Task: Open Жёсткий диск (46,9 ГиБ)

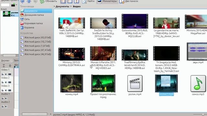Action: pos(36,54)
